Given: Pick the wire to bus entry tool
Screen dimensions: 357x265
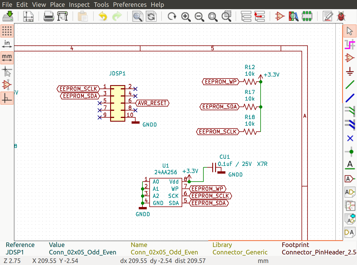Looking at the screenshot, I should click(x=350, y=112).
